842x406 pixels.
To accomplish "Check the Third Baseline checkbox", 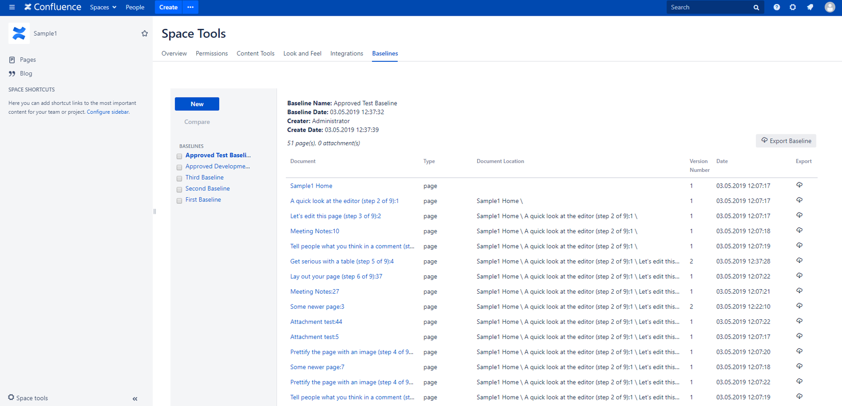I will point(179,179).
